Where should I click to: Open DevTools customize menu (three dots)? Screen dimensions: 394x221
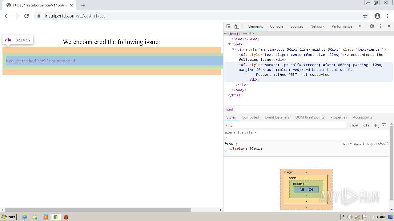pyautogui.click(x=380, y=26)
